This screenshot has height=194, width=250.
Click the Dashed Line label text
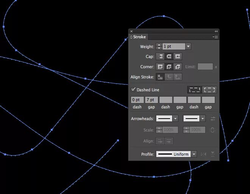(148, 90)
